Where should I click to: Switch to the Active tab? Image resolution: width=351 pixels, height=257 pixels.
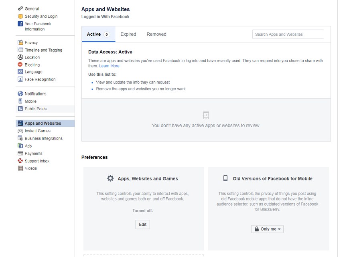pyautogui.click(x=99, y=34)
